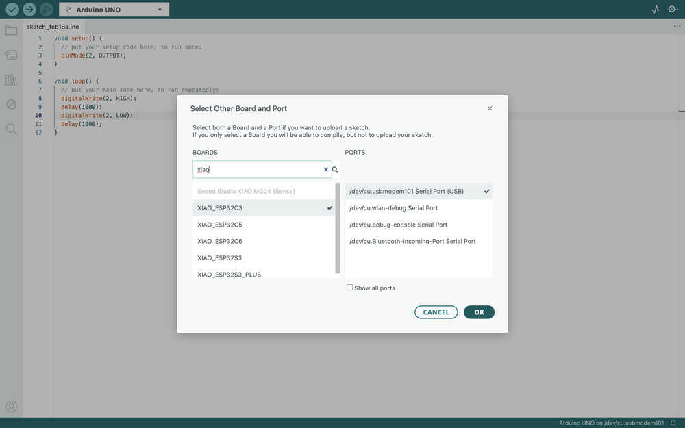Clear the board search text with X

[326, 169]
